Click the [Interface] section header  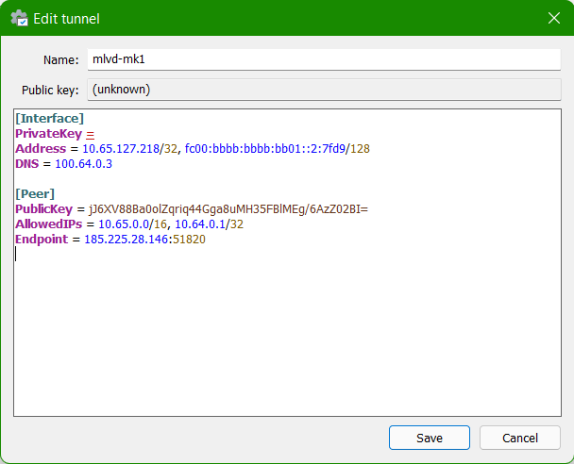tap(49, 119)
